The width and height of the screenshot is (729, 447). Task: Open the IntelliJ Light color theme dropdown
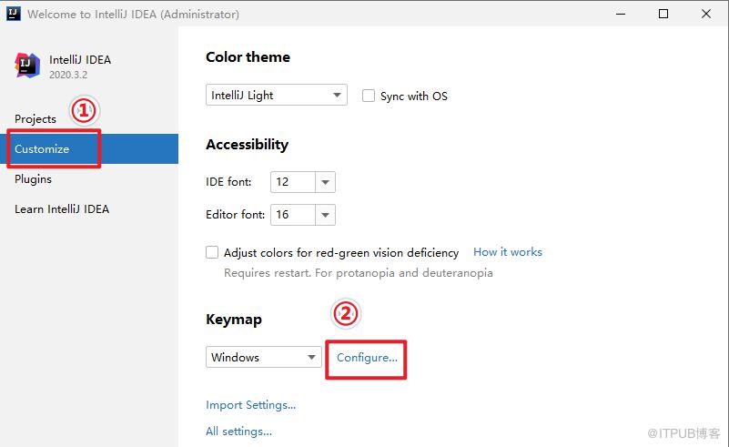pyautogui.click(x=276, y=95)
